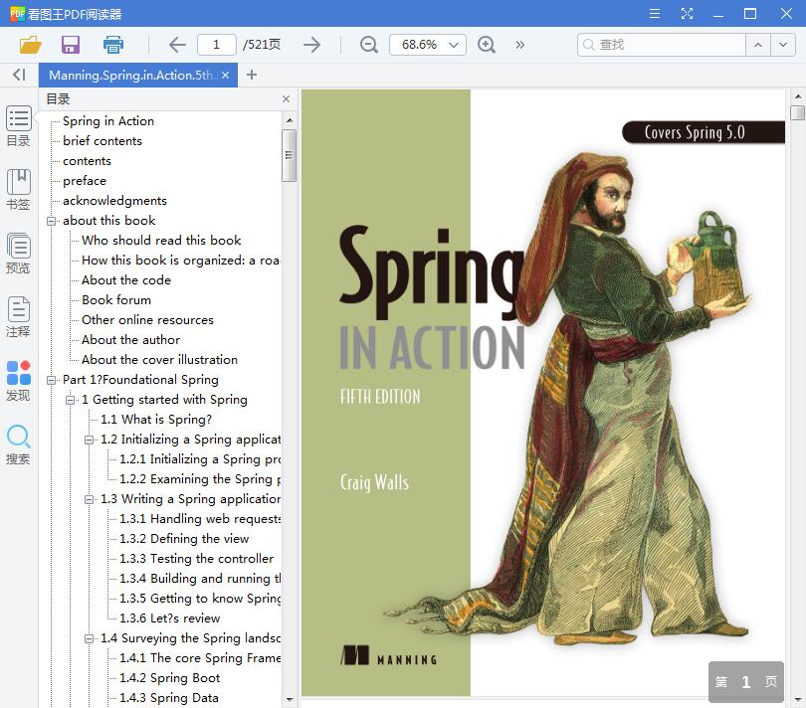The height and width of the screenshot is (708, 806).
Task: Jump to 'About the author'
Action: 130,340
